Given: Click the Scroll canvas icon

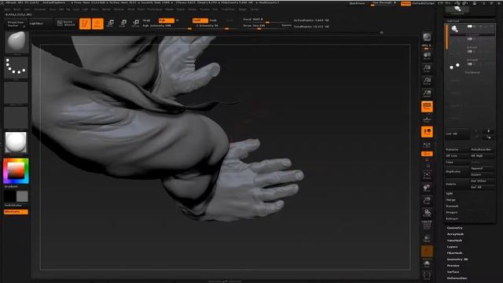Looking at the screenshot, I should click(427, 56).
